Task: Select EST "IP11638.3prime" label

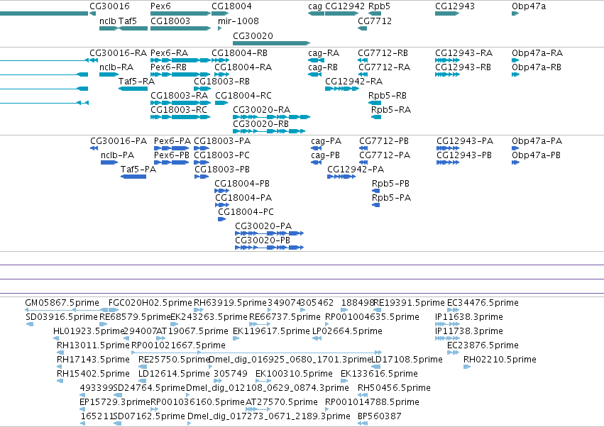Action: [x=469, y=317]
